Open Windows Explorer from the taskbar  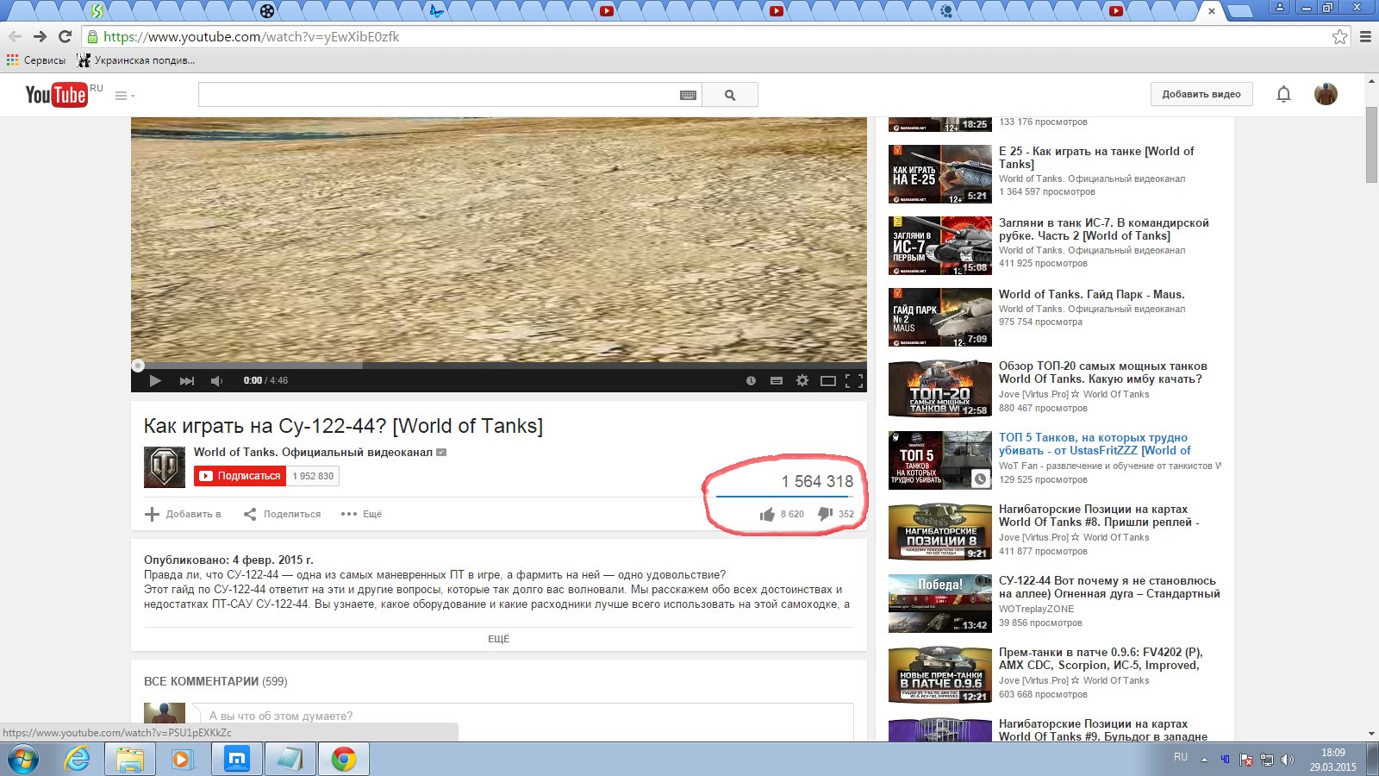point(130,760)
